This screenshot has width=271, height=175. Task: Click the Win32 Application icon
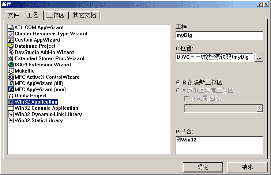click(11, 102)
